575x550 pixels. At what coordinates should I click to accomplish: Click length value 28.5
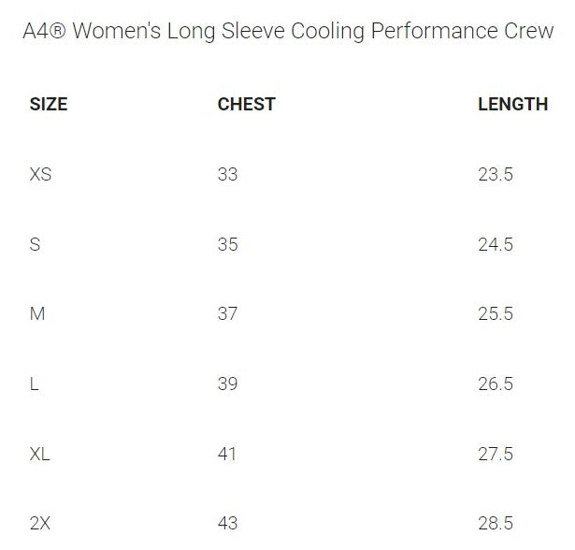[496, 523]
